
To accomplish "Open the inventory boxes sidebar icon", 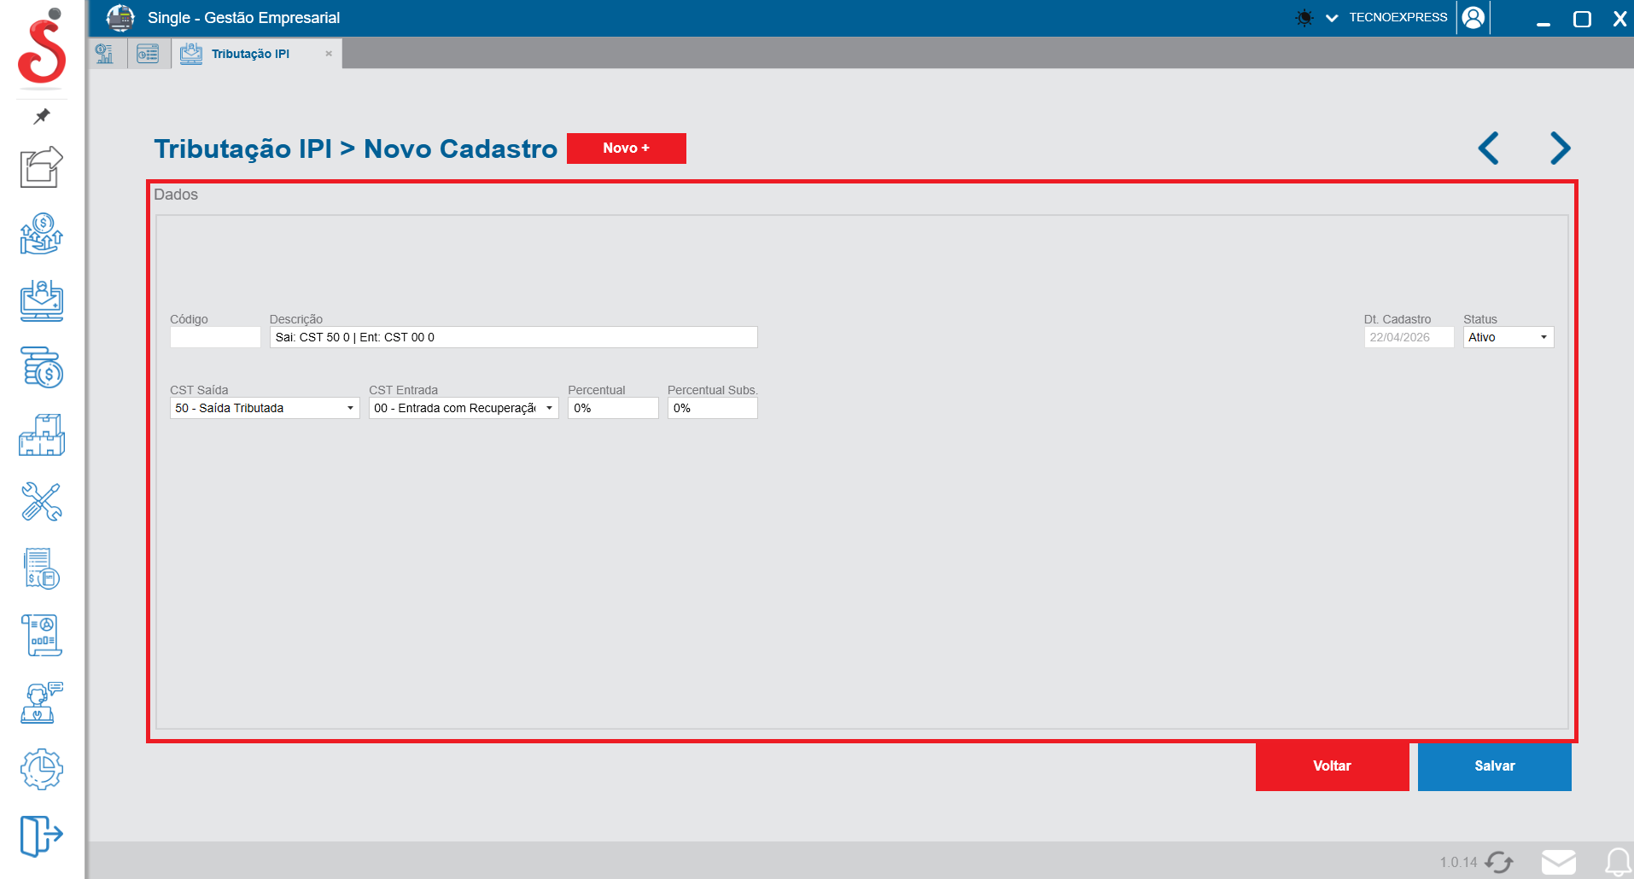I will [x=41, y=435].
